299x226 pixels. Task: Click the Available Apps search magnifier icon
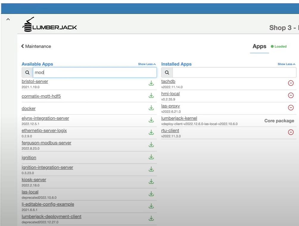click(x=27, y=72)
